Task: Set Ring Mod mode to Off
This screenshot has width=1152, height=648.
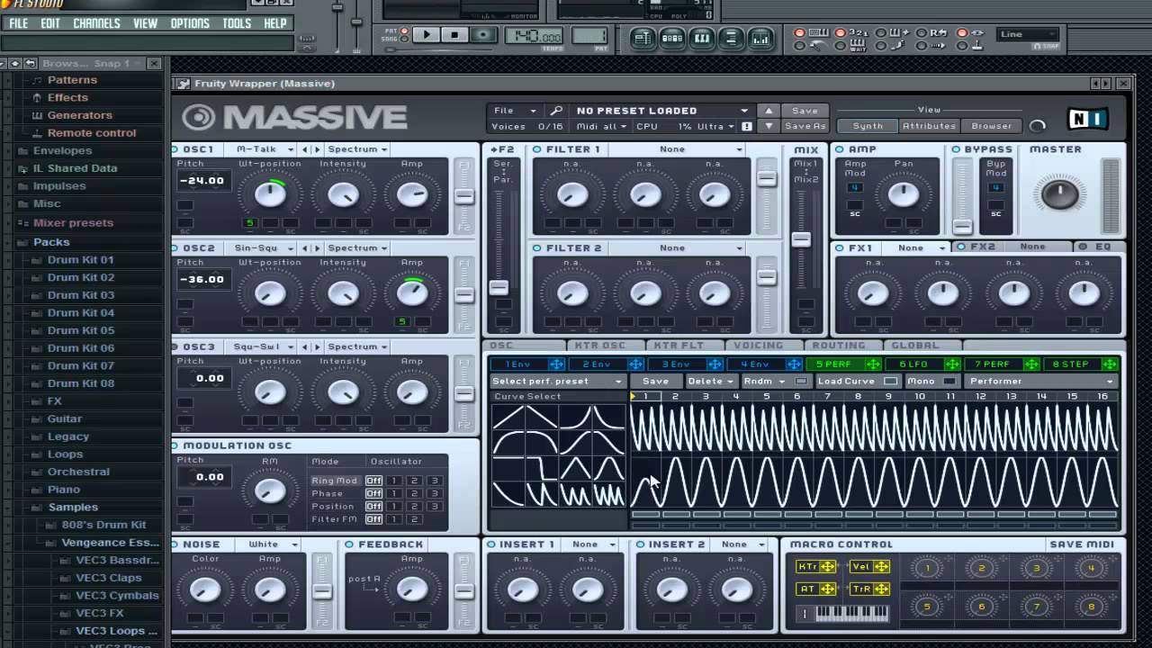Action: [373, 481]
